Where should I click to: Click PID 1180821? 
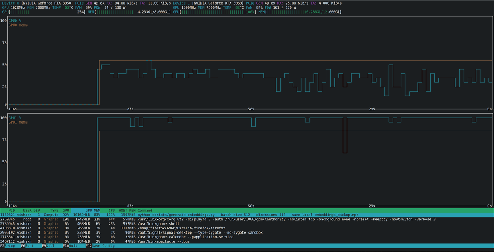click(7, 215)
